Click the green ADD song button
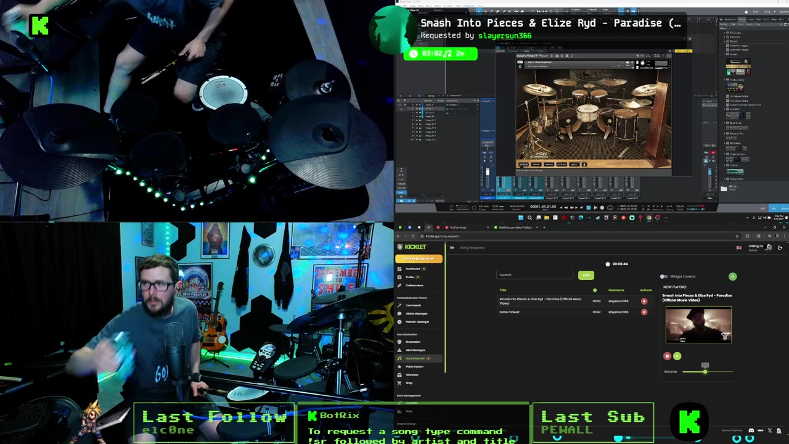 586,275
